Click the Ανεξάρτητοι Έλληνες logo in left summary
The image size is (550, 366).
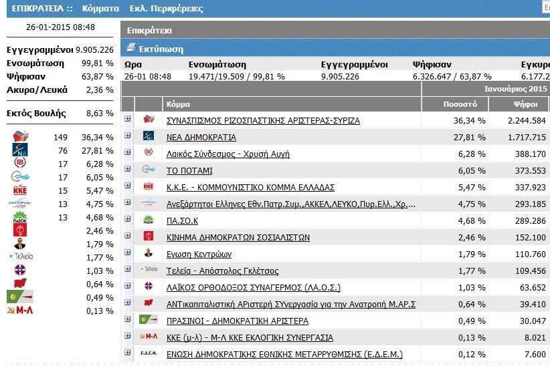pyautogui.click(x=19, y=203)
